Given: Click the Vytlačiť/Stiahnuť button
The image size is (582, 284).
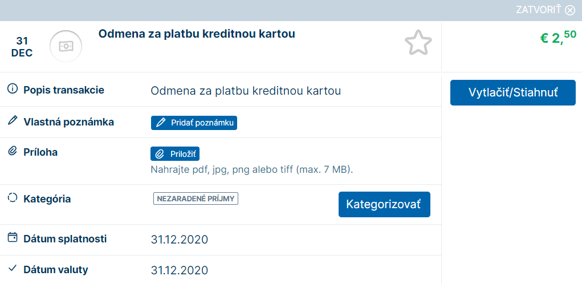Looking at the screenshot, I should pyautogui.click(x=513, y=92).
